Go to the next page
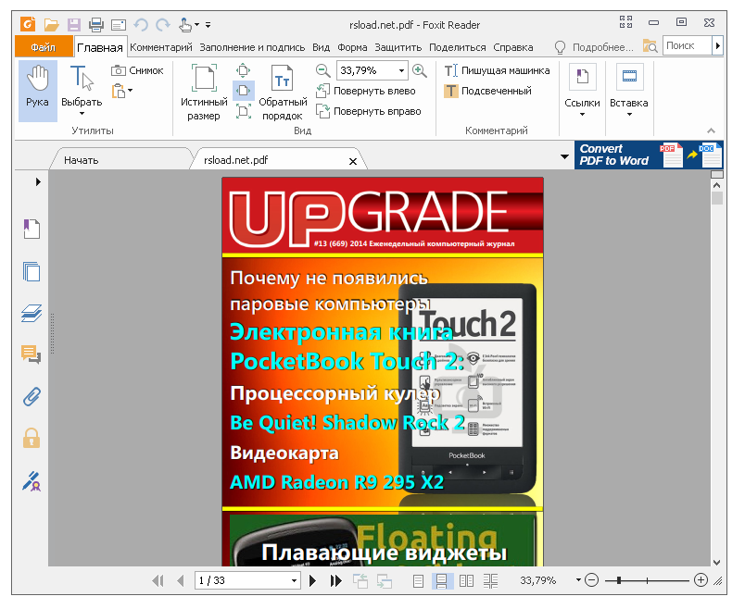Viewport: 745px width, 609px height. click(312, 581)
